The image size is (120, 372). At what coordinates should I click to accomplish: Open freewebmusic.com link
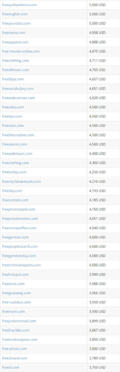pyautogui.click(x=17, y=153)
